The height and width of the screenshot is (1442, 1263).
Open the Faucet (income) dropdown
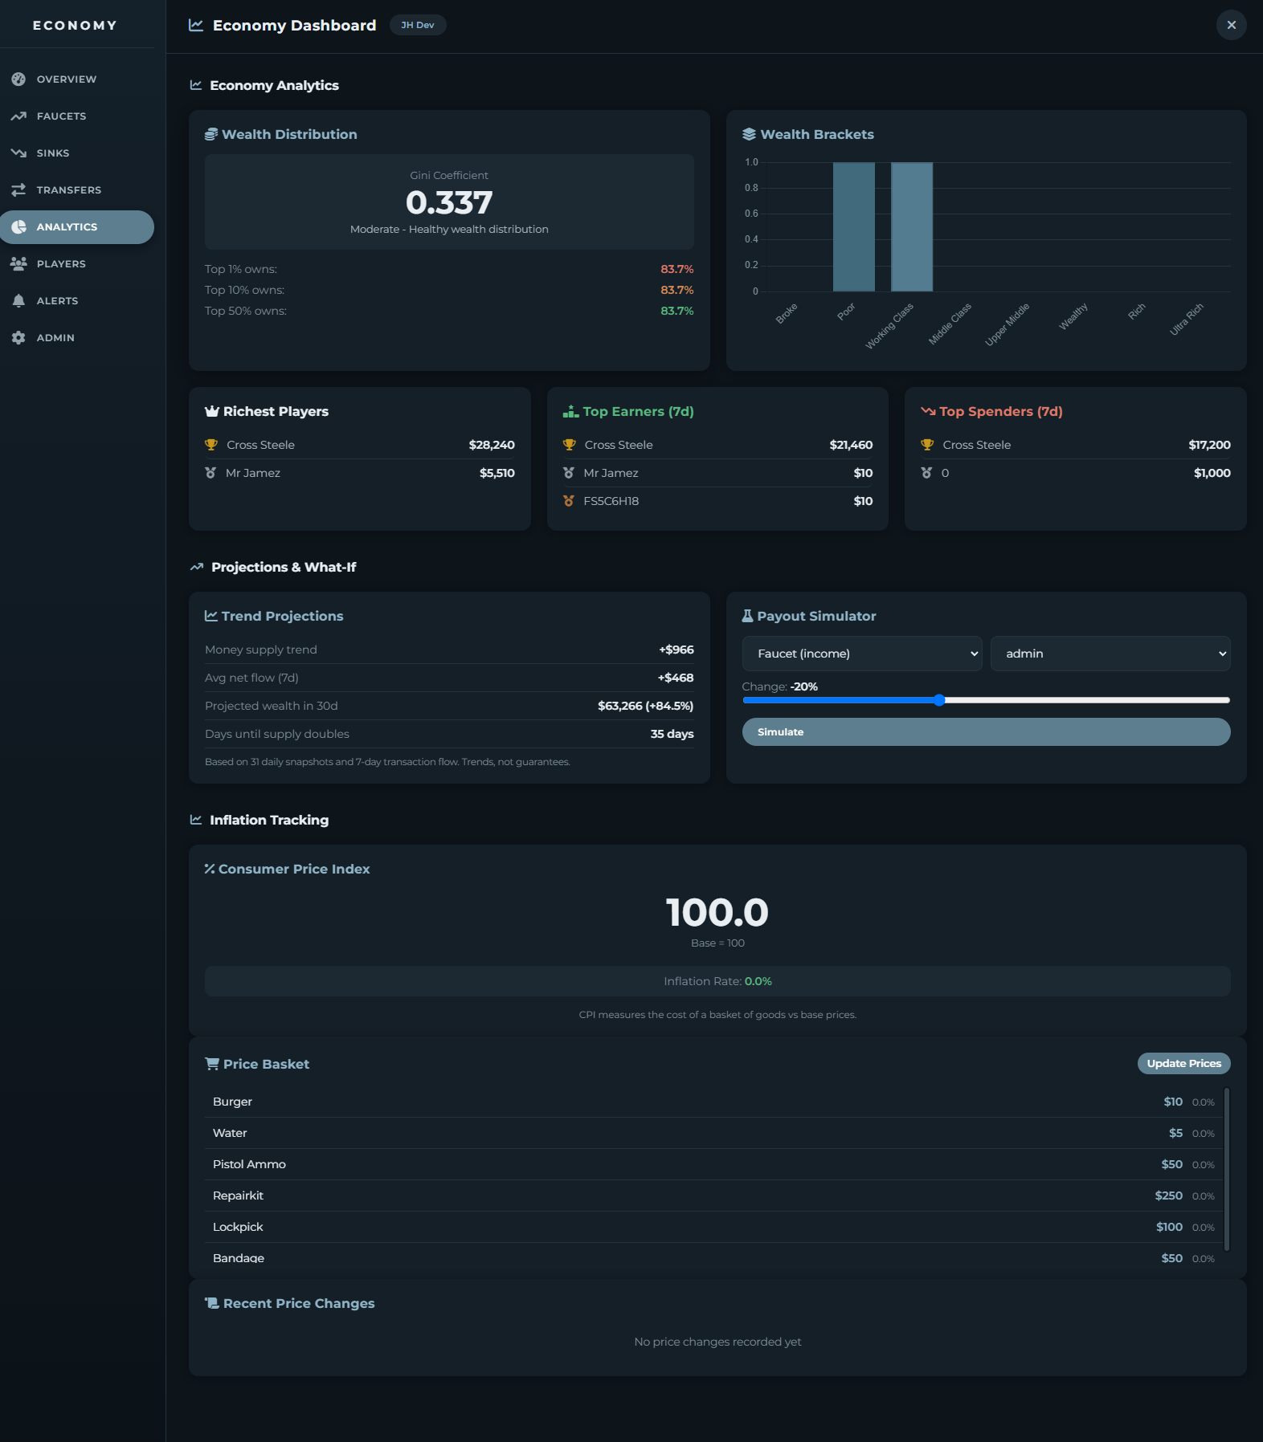862,654
